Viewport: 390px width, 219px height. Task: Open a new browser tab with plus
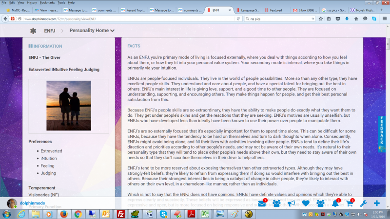point(382,10)
